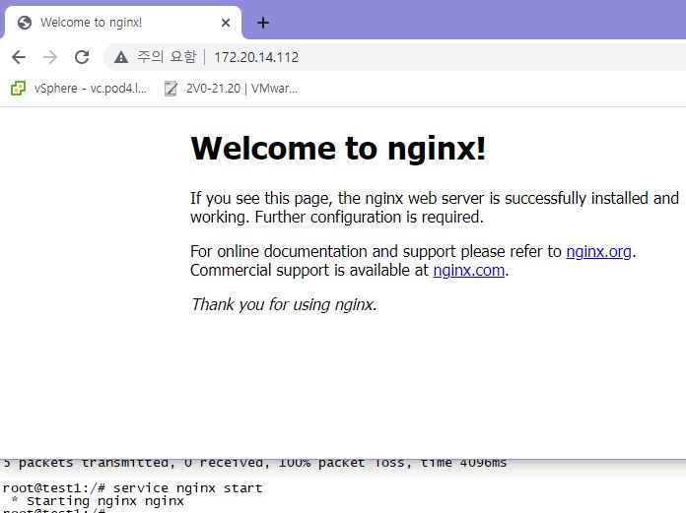Open a new tab with plus button
This screenshot has height=513, width=686.
(x=263, y=23)
